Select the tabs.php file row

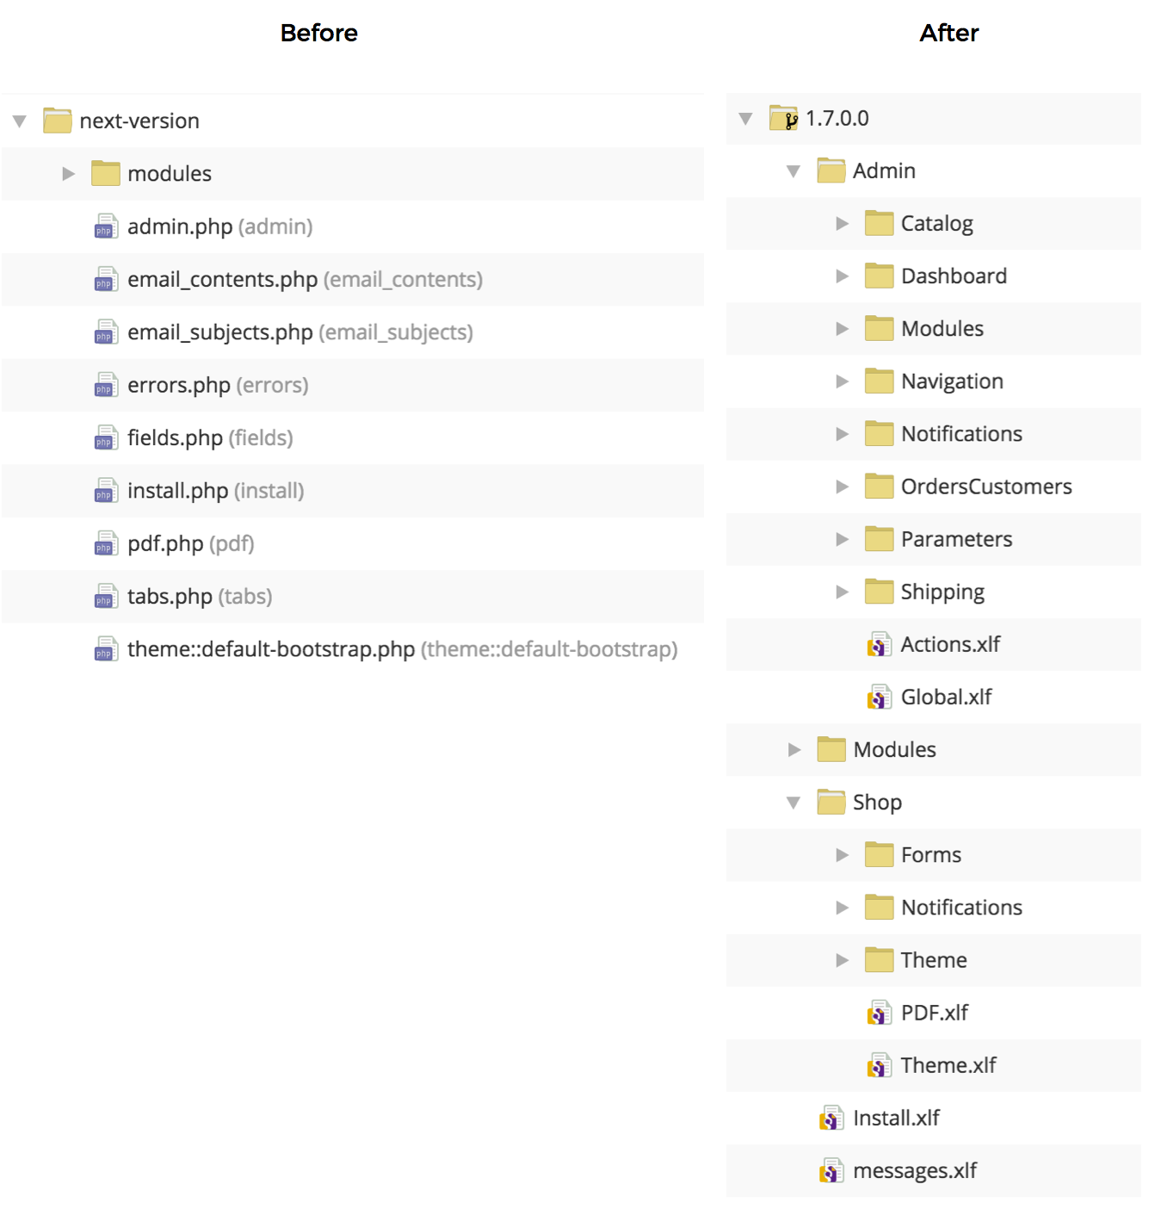click(353, 596)
